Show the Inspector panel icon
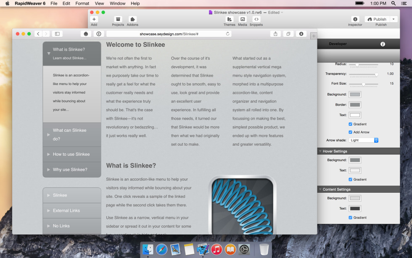Viewport: 412px width, 258px height. 355,19
